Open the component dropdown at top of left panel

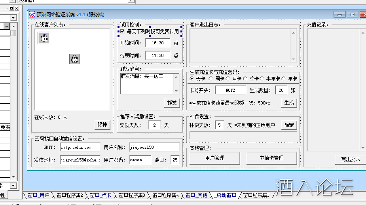[x=13, y=18]
